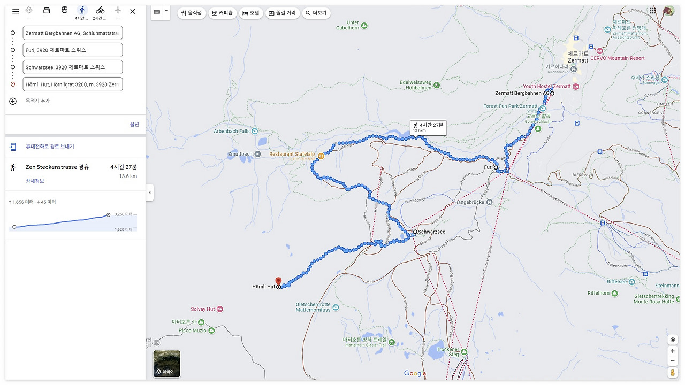Image resolution: width=685 pixels, height=385 pixels.
Task: Switch to public transit mode
Action: point(64,11)
